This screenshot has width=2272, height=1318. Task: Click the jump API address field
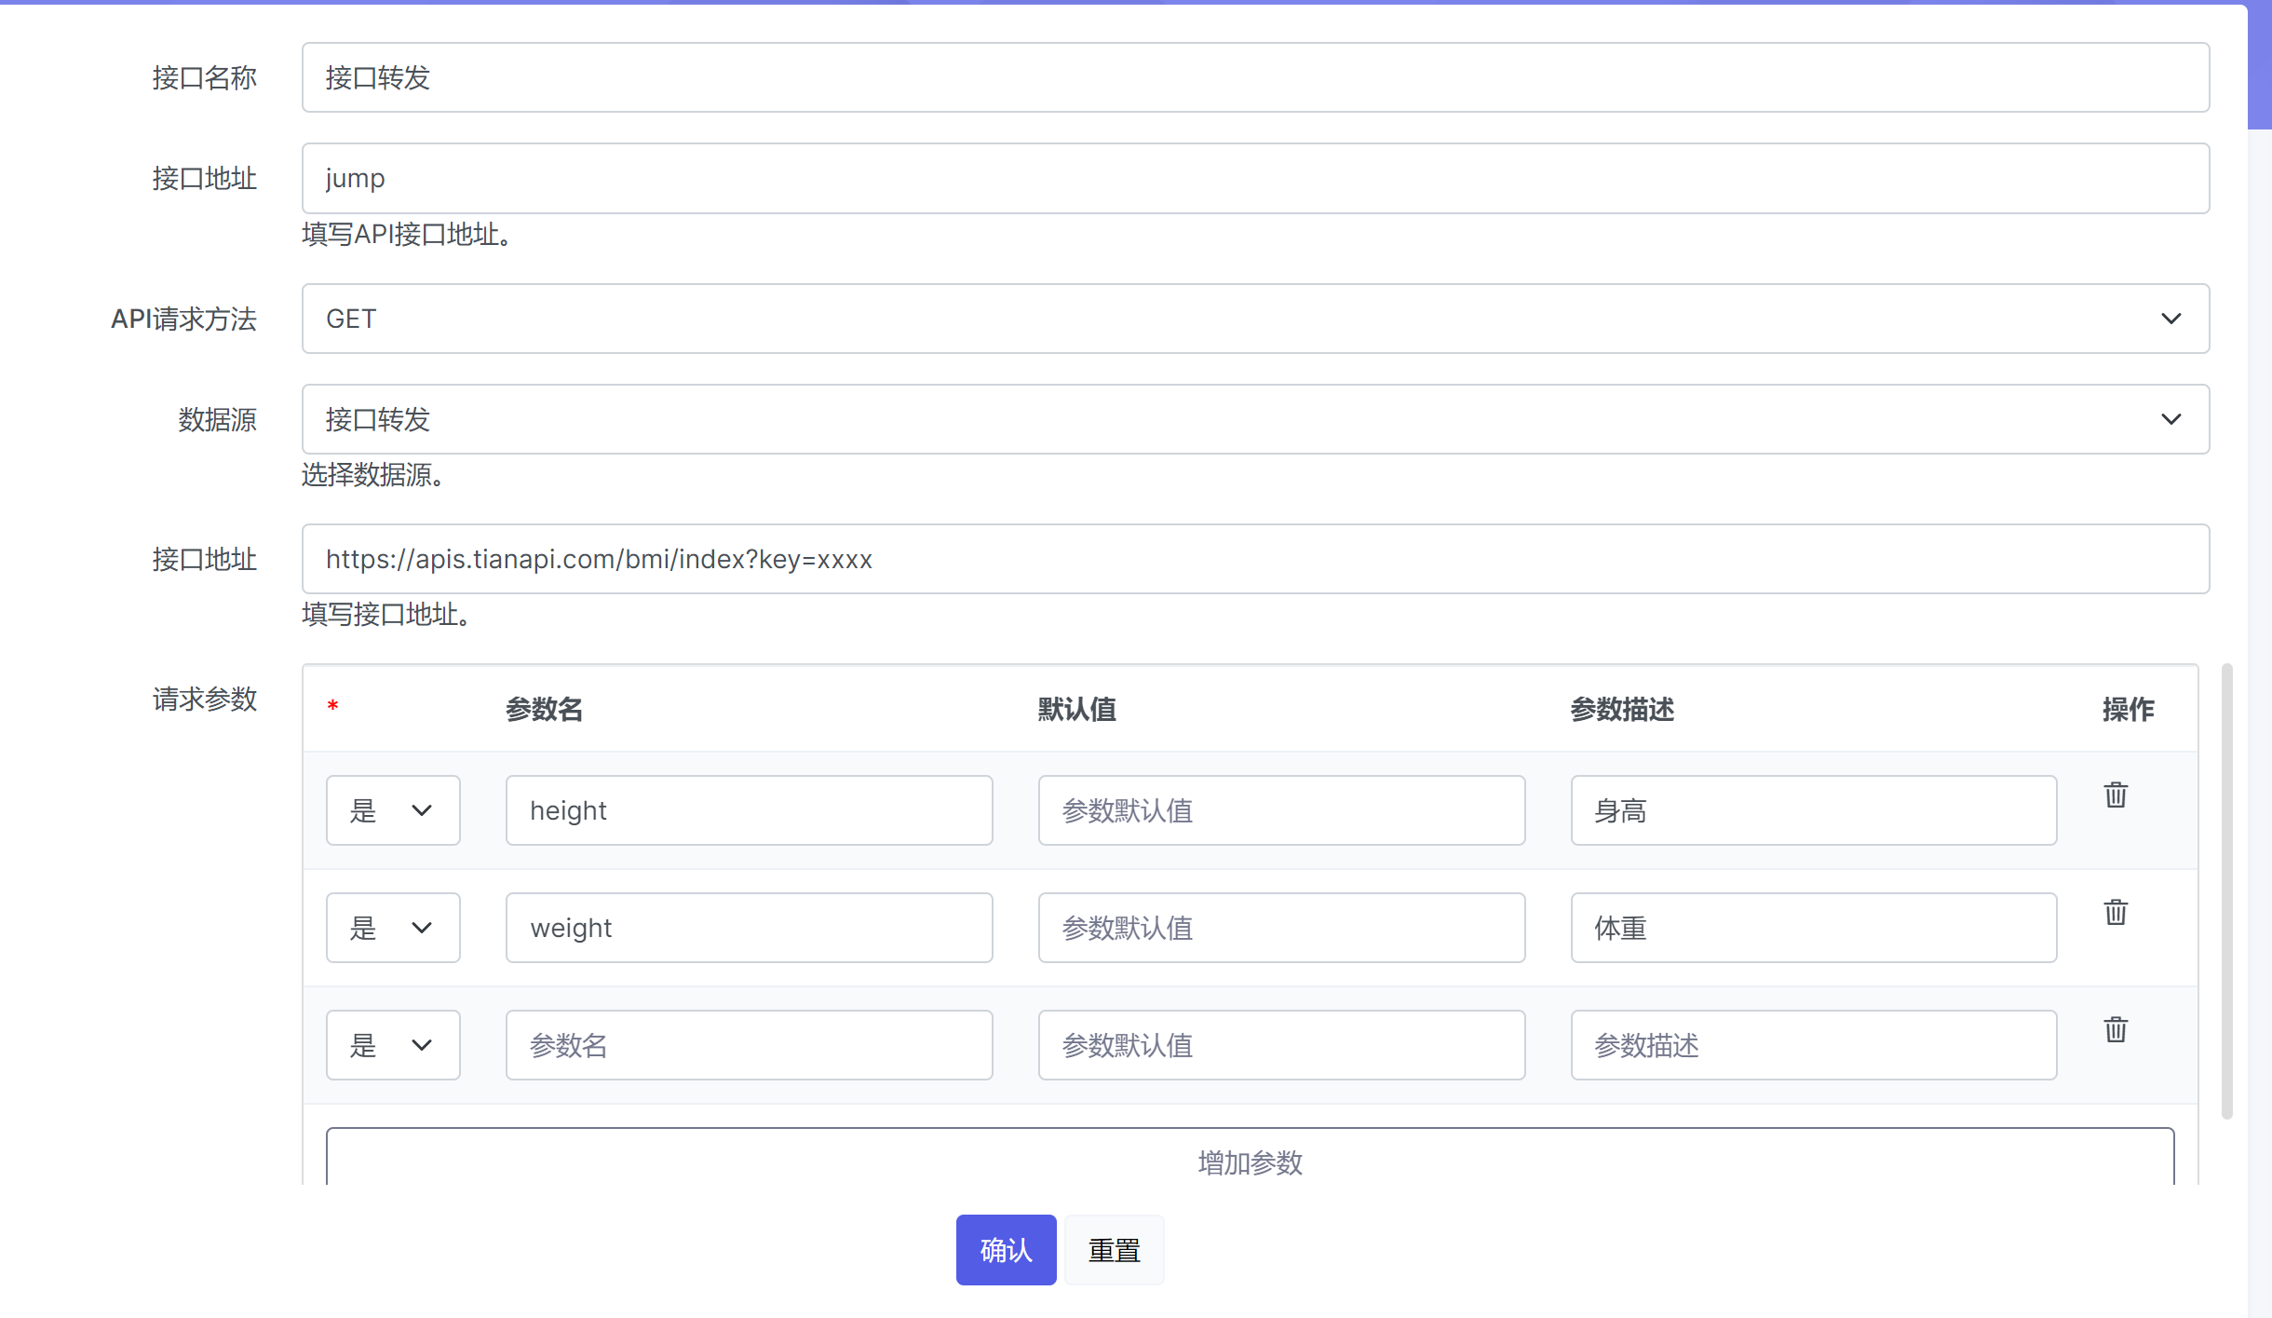[1254, 178]
